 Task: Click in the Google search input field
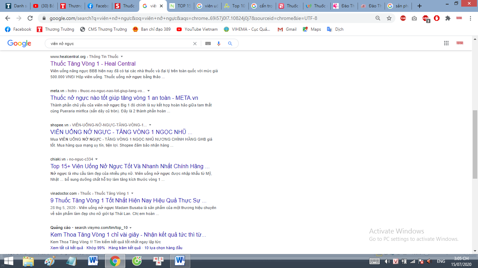tap(119, 44)
